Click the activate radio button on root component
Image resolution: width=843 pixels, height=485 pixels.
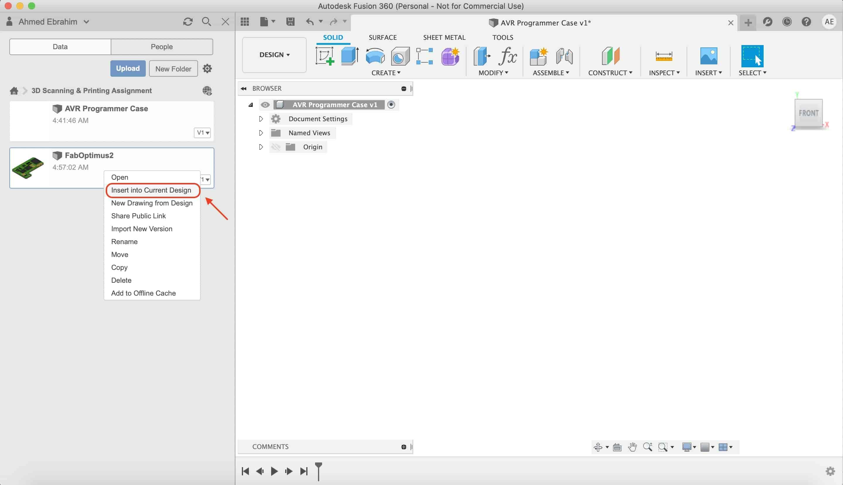[391, 104]
